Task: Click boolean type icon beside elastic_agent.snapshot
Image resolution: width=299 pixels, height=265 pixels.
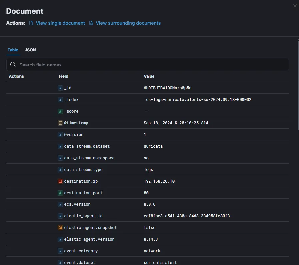Action: 60,228
